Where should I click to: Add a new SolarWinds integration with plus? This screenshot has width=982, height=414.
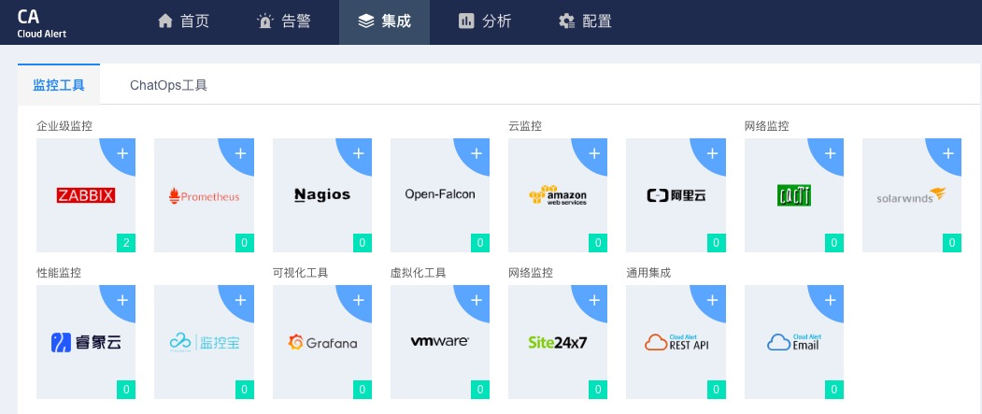(948, 153)
